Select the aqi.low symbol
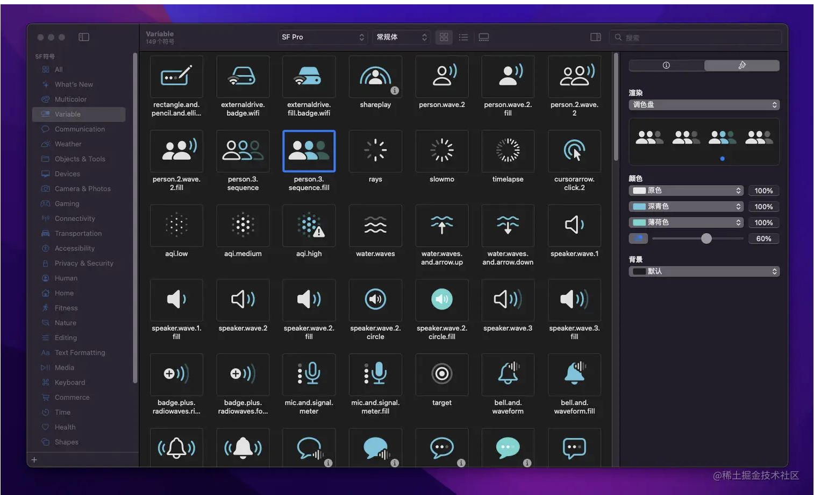This screenshot has width=814, height=495. (176, 225)
